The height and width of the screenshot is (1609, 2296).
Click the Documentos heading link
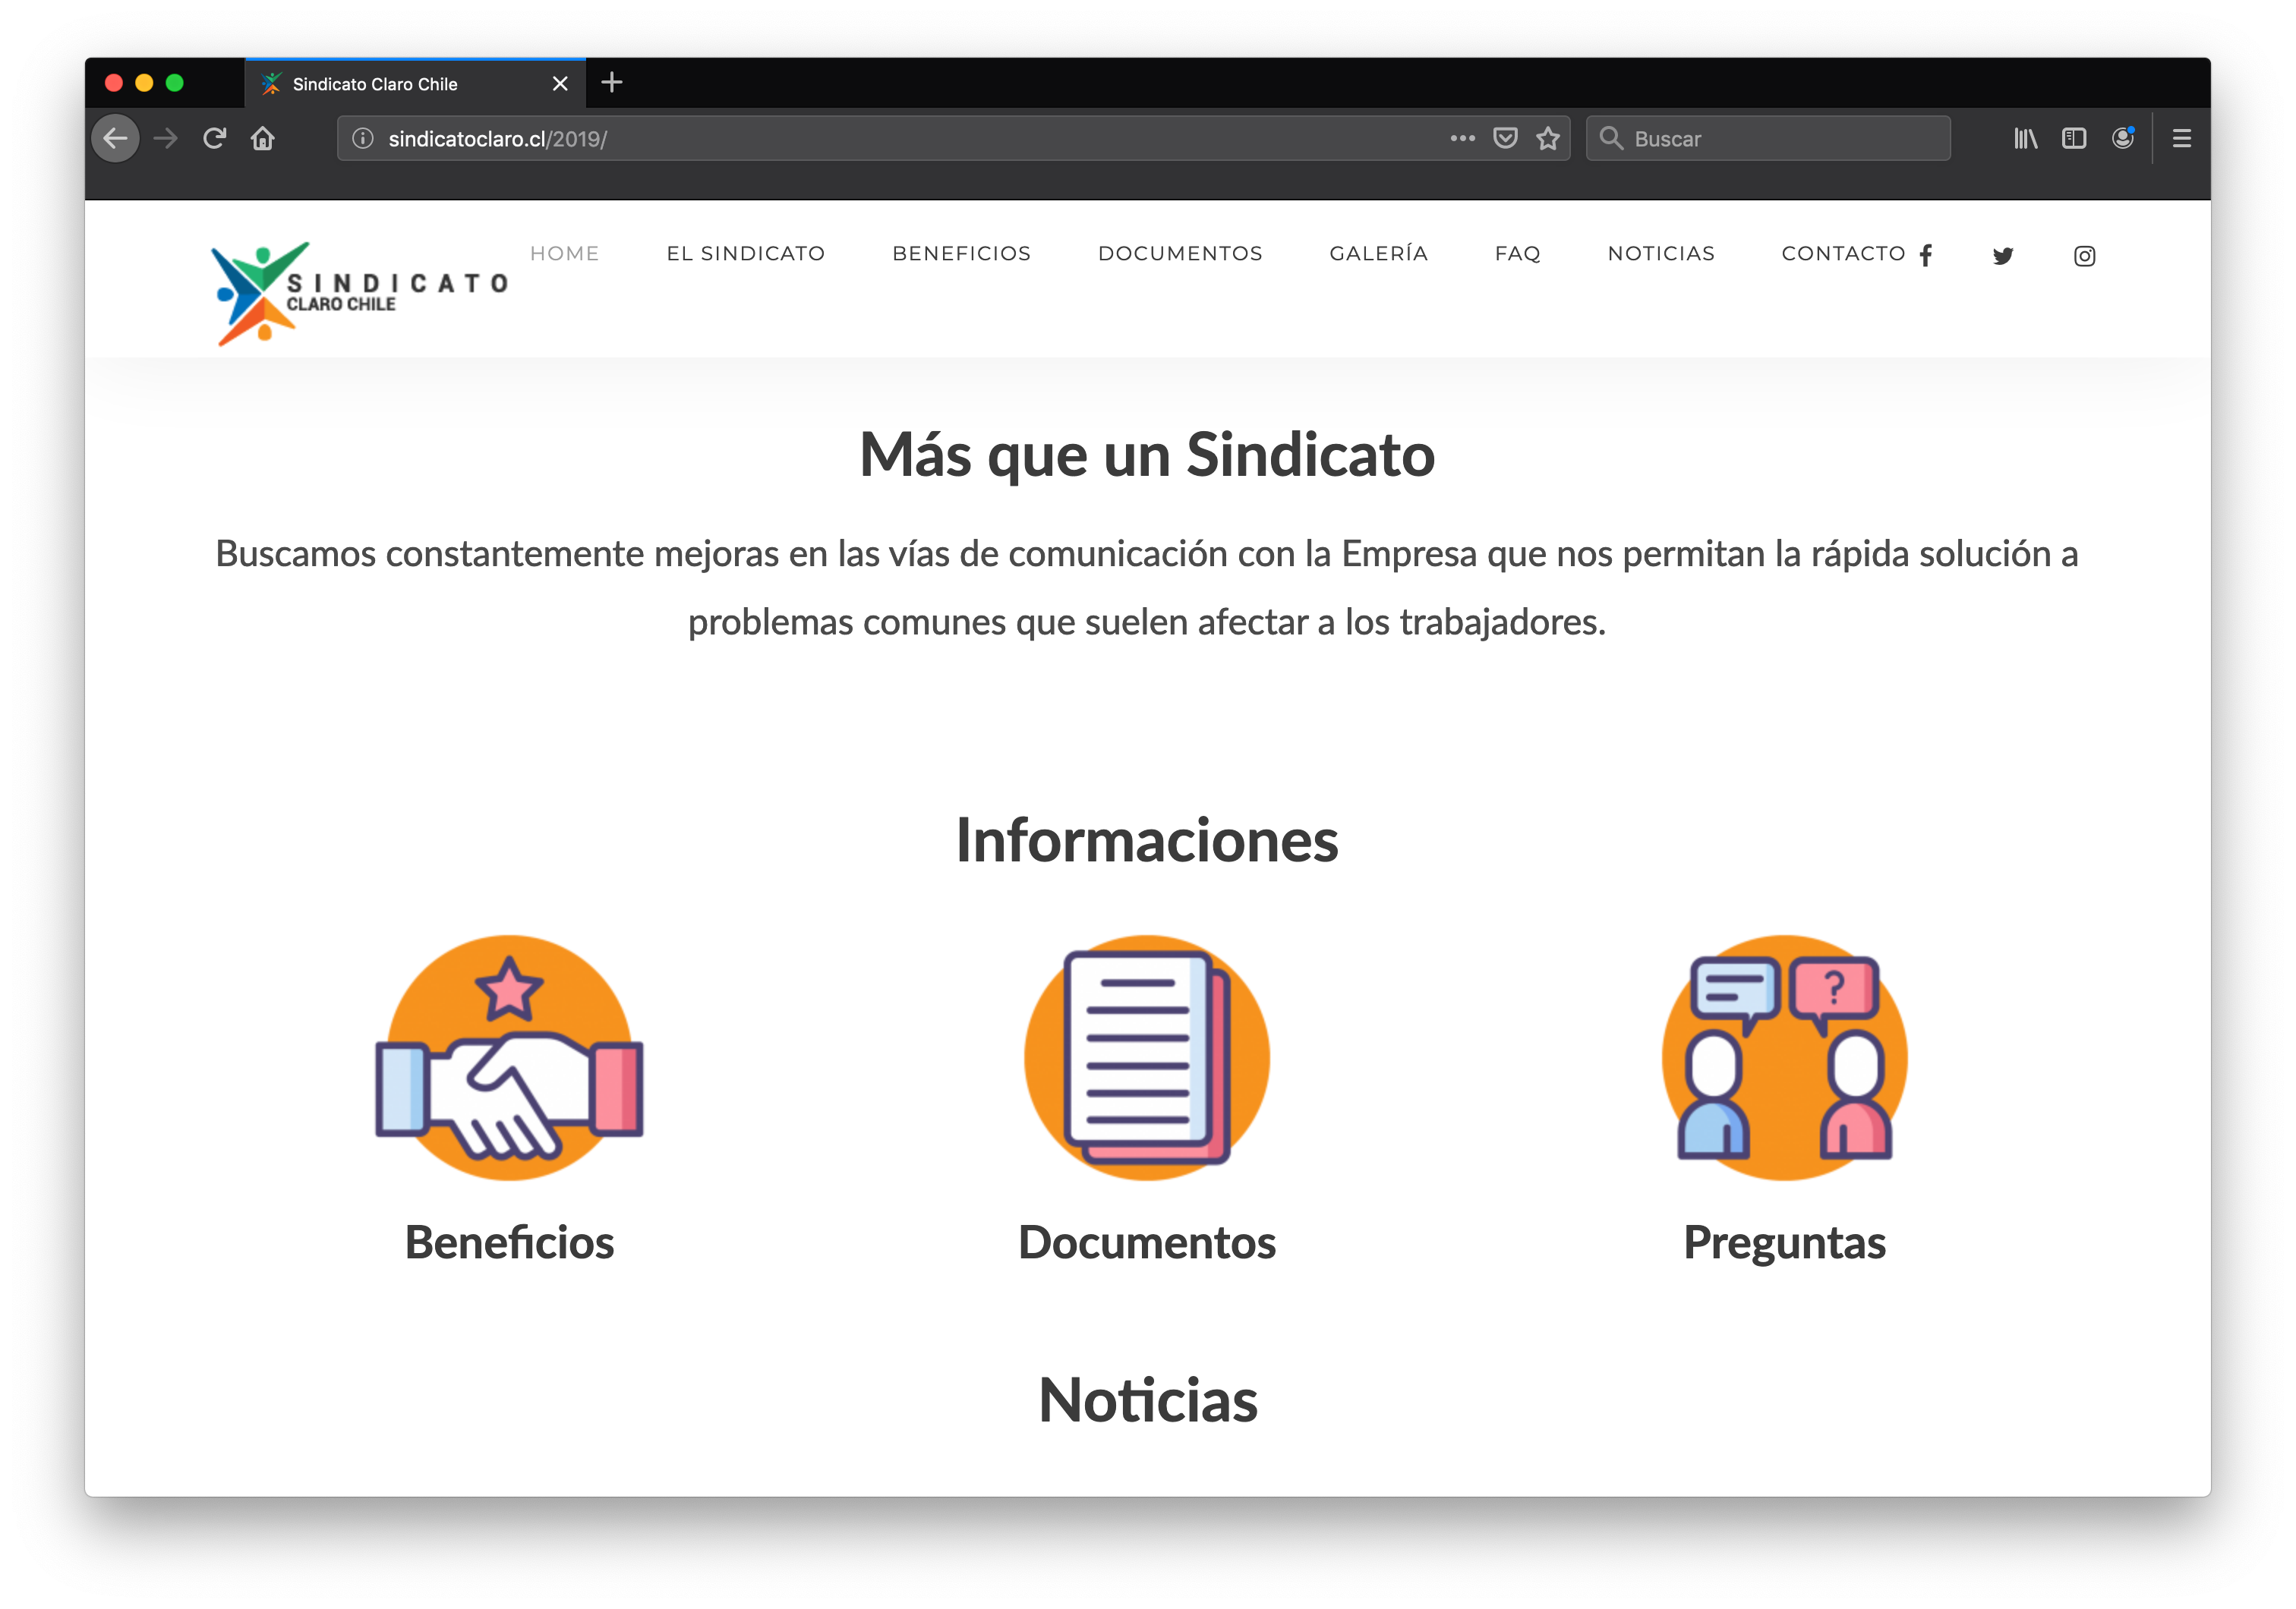tap(1147, 1242)
